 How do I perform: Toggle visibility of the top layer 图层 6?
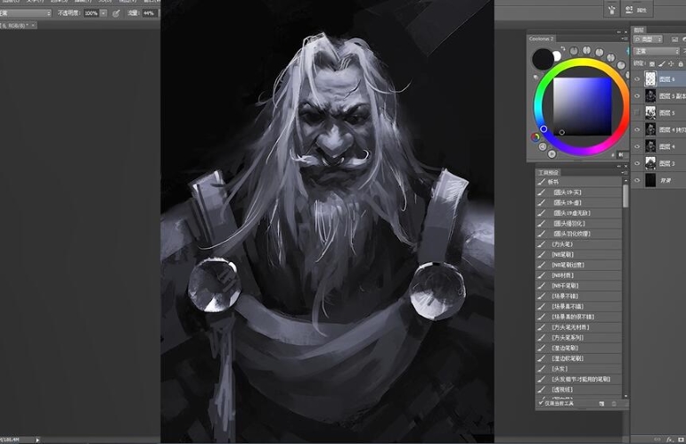point(636,79)
